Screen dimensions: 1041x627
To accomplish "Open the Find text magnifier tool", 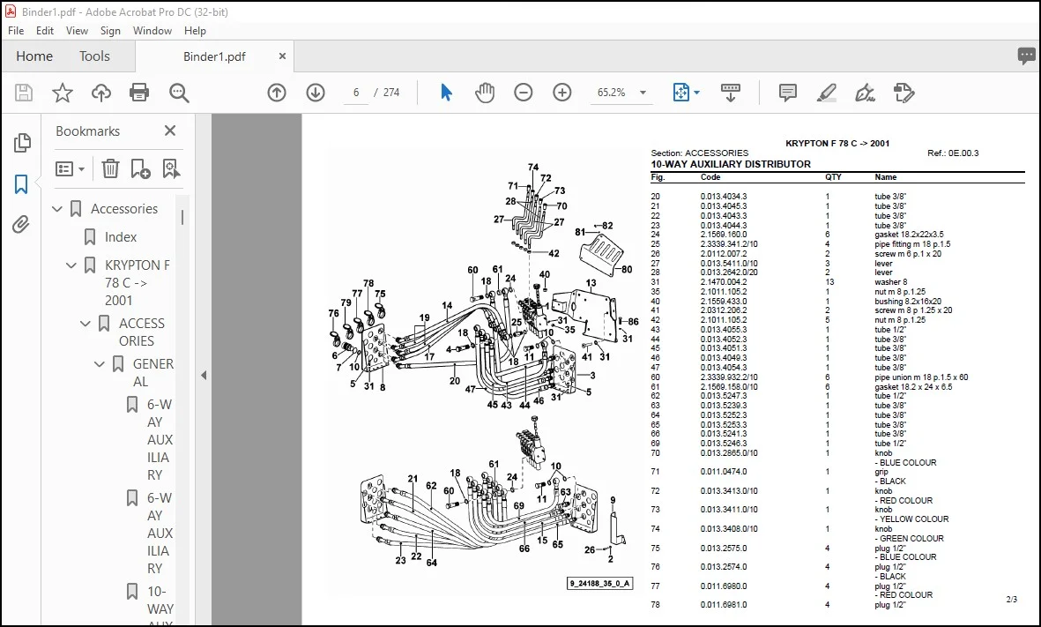I will tap(179, 93).
